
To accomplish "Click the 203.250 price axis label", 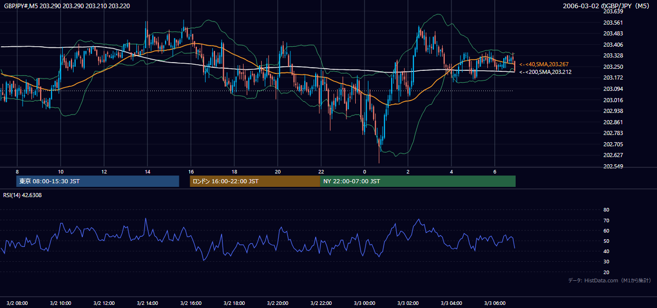I will [613, 67].
